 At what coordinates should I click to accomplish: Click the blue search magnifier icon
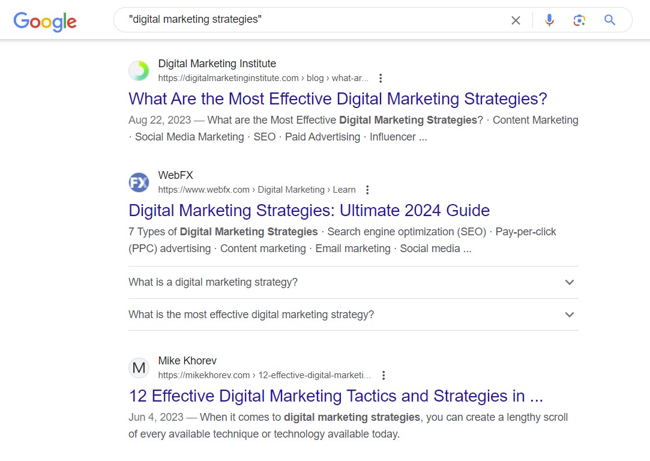[609, 20]
